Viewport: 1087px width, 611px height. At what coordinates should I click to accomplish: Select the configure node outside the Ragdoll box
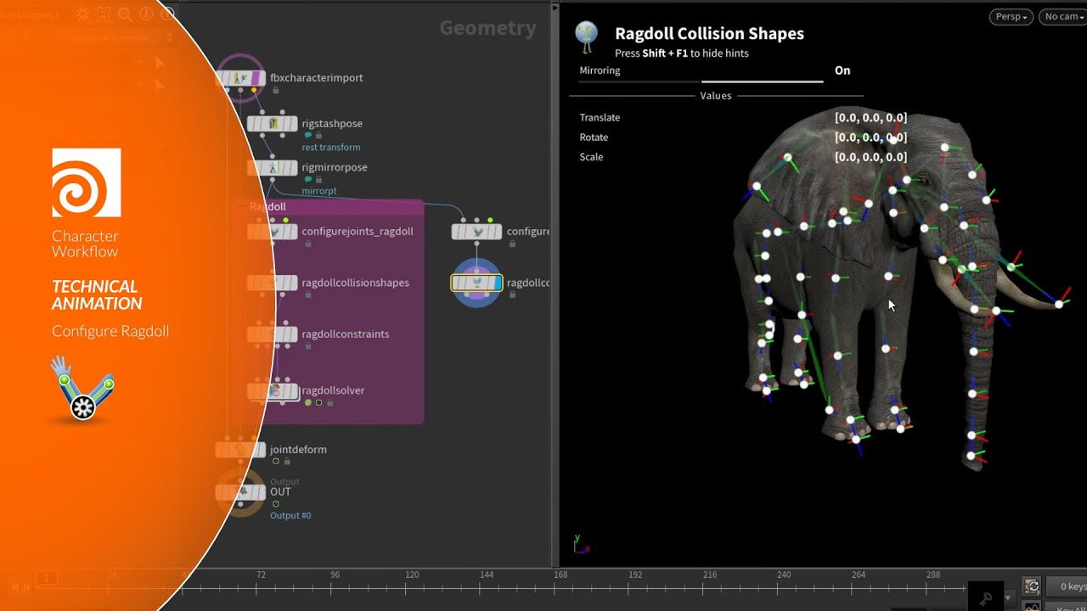click(476, 232)
